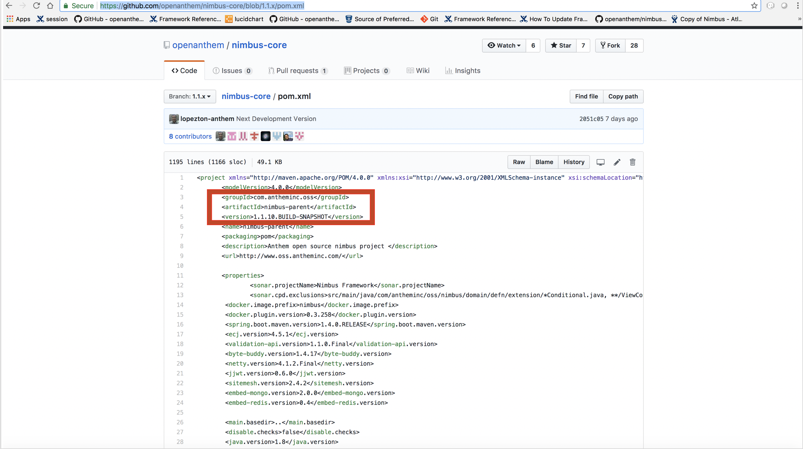Screen dimensions: 803x449
Task: Open nimbus-core repository title link
Action: [x=259, y=45]
